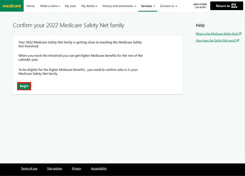Click the Return to myGov button
Image resolution: width=245 pixels, height=176 pixels.
coord(227,6)
